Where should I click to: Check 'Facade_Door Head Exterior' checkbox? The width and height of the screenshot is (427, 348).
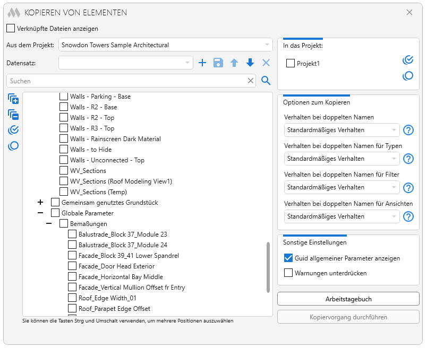click(72, 266)
